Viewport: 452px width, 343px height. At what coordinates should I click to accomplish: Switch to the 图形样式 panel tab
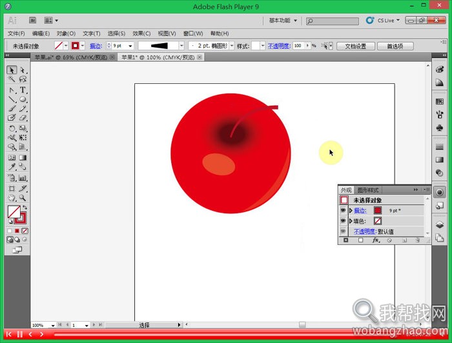point(367,190)
